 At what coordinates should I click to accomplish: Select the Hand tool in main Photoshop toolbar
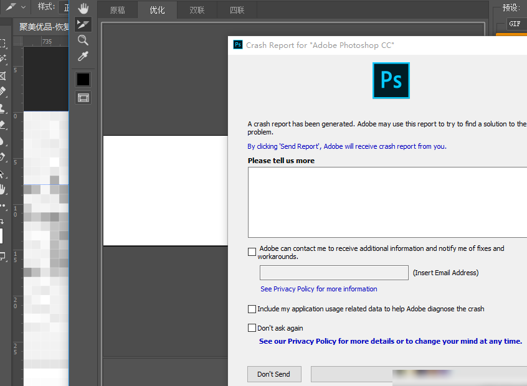pyautogui.click(x=3, y=189)
